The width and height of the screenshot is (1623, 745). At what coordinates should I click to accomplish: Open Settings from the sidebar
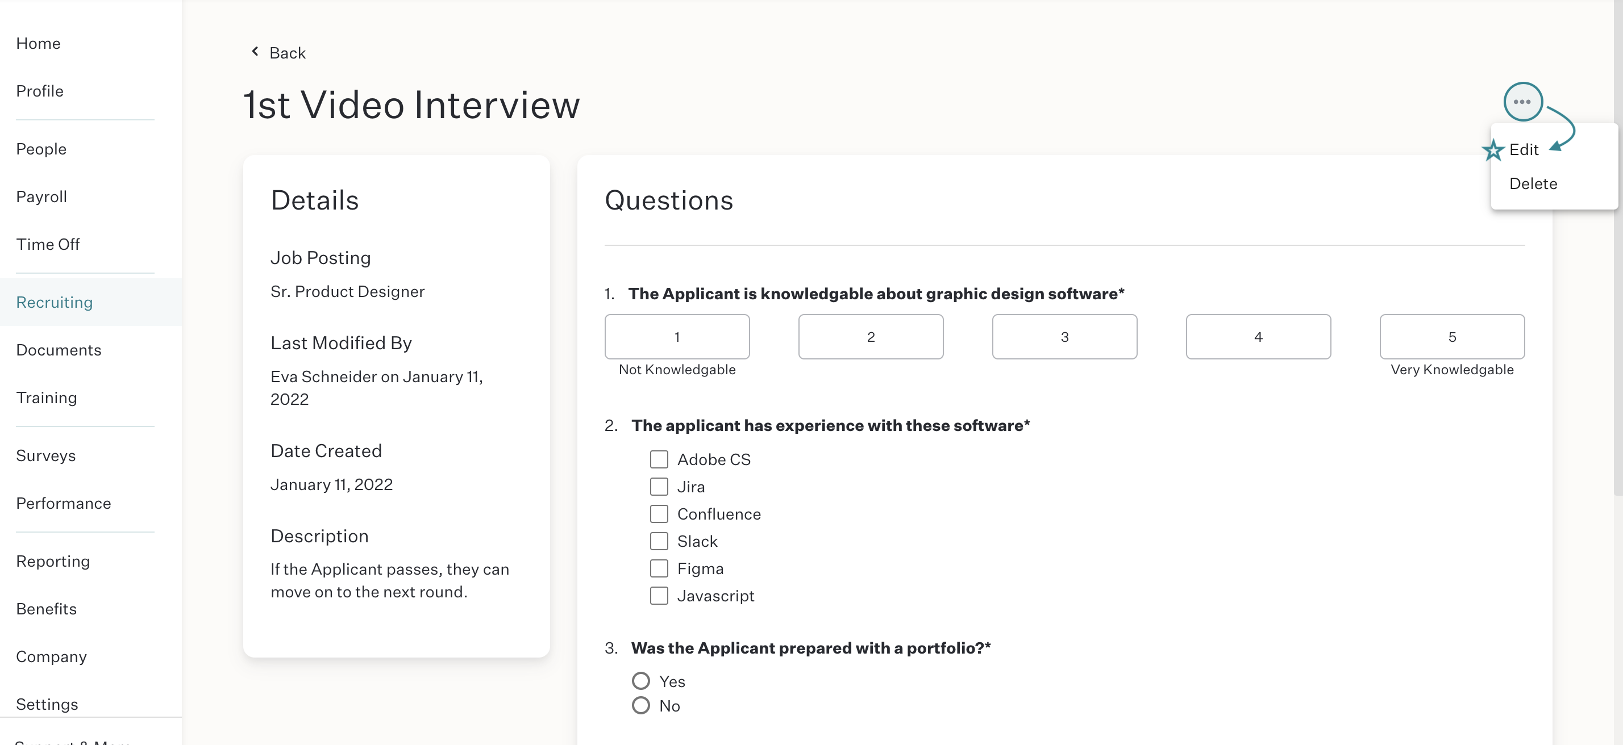[x=47, y=704]
